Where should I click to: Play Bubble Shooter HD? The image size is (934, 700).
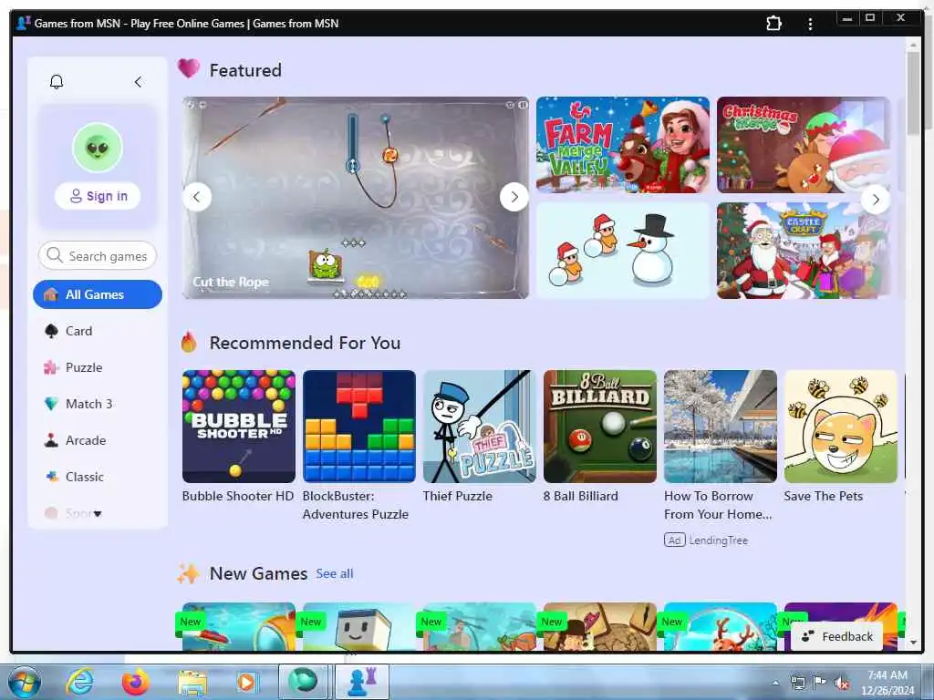pyautogui.click(x=239, y=427)
